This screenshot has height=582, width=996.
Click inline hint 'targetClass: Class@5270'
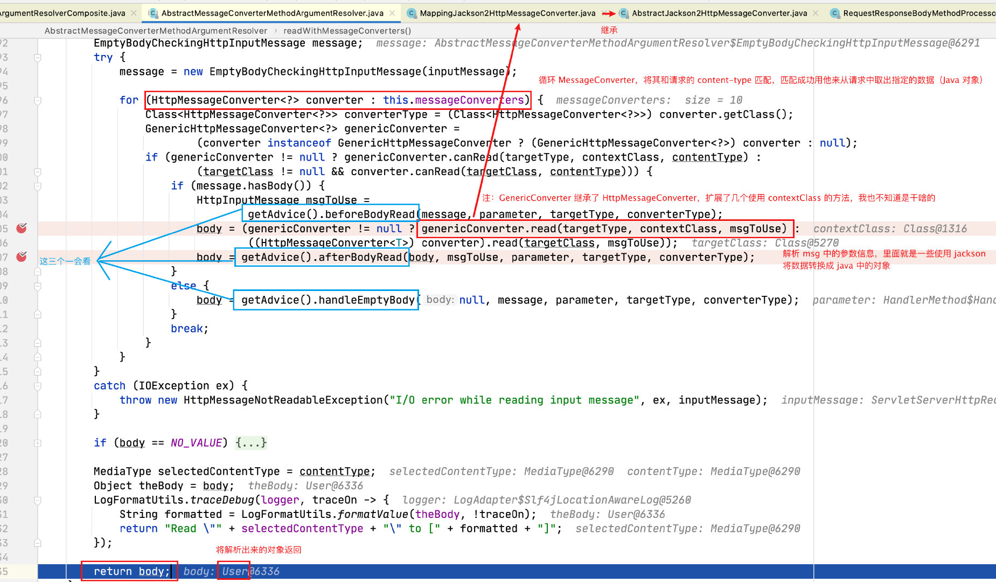click(765, 243)
